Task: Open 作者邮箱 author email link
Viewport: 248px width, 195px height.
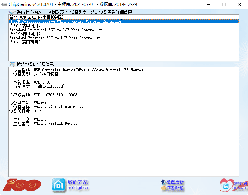Action: (x=175, y=188)
